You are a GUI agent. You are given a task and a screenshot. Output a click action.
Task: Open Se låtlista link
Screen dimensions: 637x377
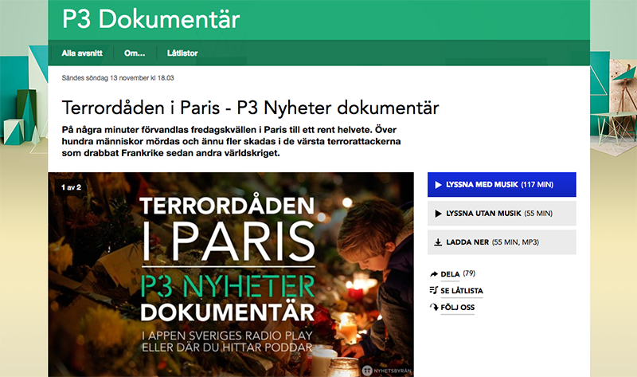(462, 291)
